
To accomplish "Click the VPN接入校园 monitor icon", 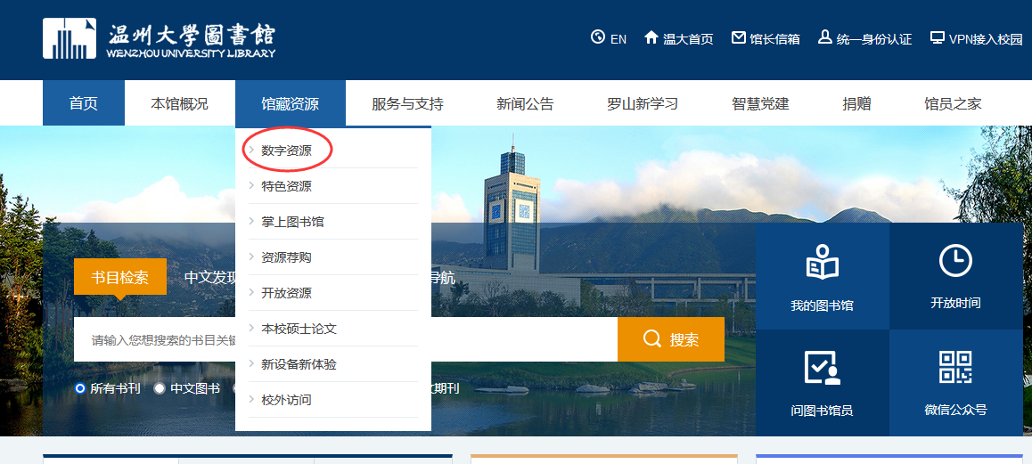I will [937, 37].
